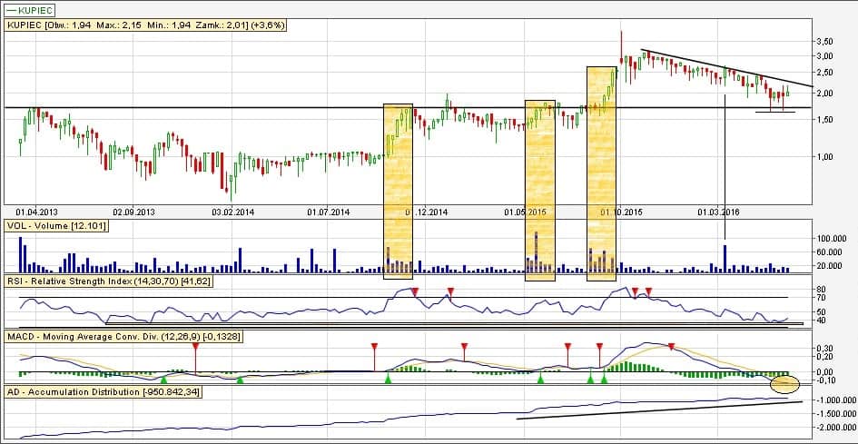Click the last red triangle on RSI panel
The width and height of the screenshot is (858, 444).
648,291
